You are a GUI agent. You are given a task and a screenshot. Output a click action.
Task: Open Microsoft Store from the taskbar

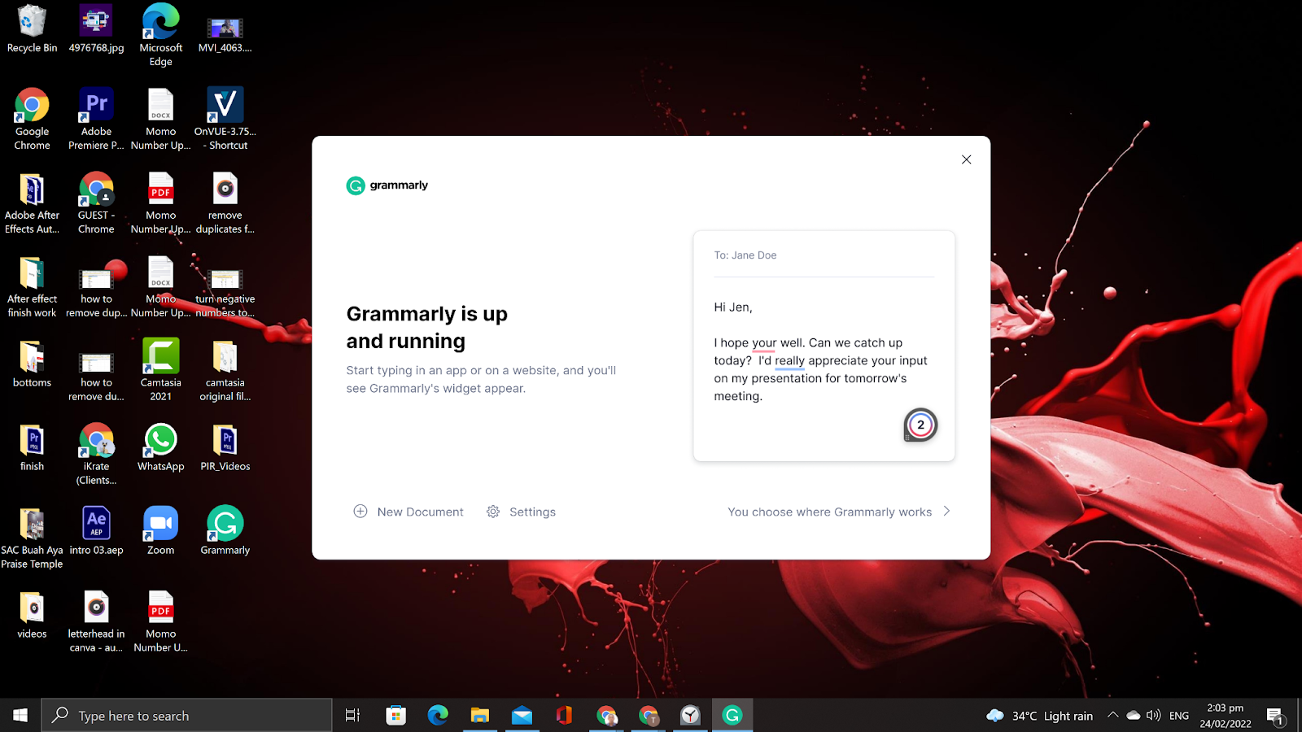click(x=395, y=715)
